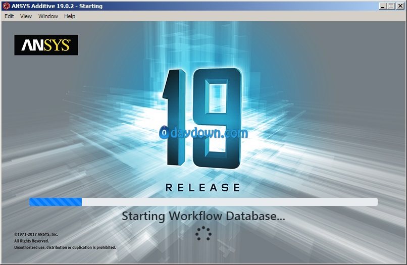
Task: Open the Window menu
Action: tap(48, 16)
